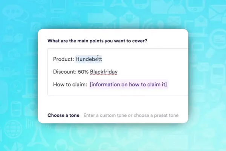Click the highlighted word Hundebett
Viewport: 226px width, 151px height.
89,59
